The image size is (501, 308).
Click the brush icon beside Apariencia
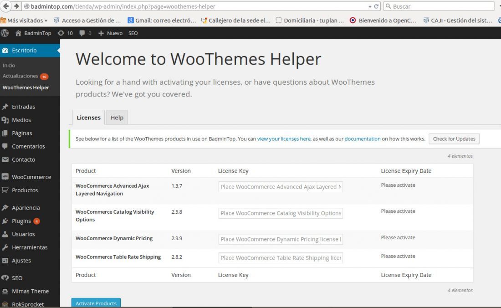coord(5,208)
